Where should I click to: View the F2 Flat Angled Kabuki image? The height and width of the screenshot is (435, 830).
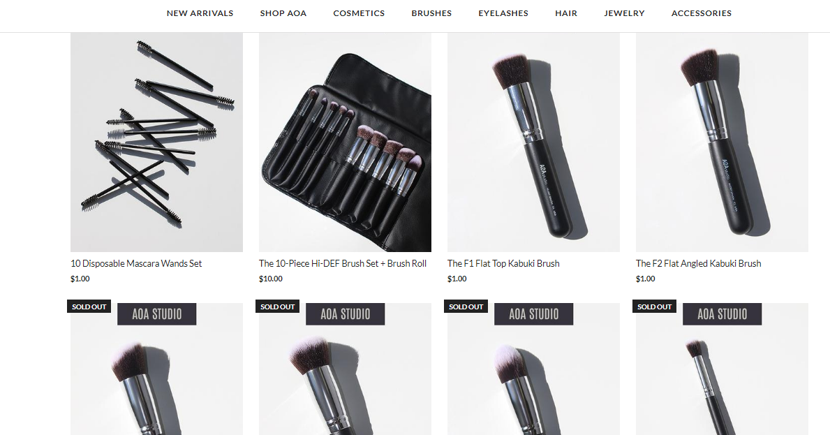[x=722, y=142]
